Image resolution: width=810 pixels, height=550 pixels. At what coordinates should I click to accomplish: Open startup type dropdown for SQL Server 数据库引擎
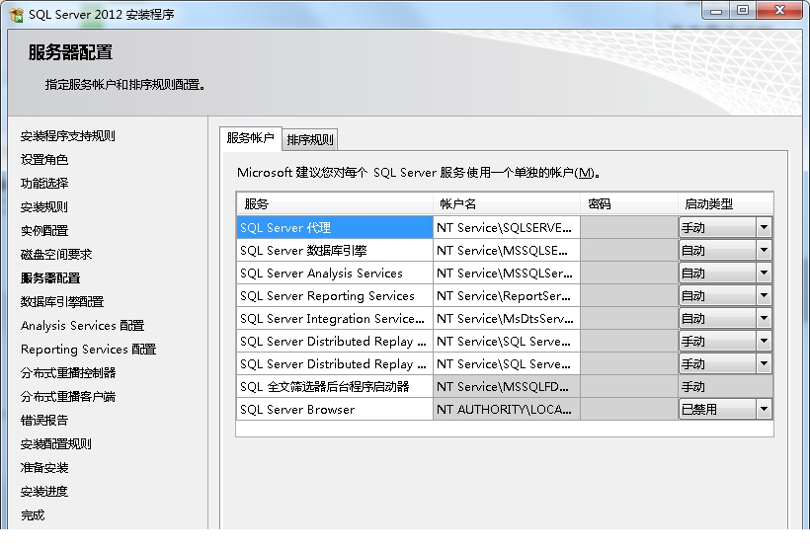[x=764, y=250]
